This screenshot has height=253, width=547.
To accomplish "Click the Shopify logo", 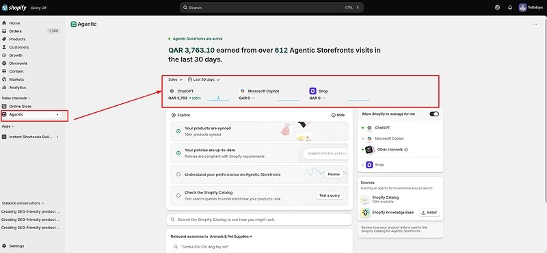I will (14, 8).
